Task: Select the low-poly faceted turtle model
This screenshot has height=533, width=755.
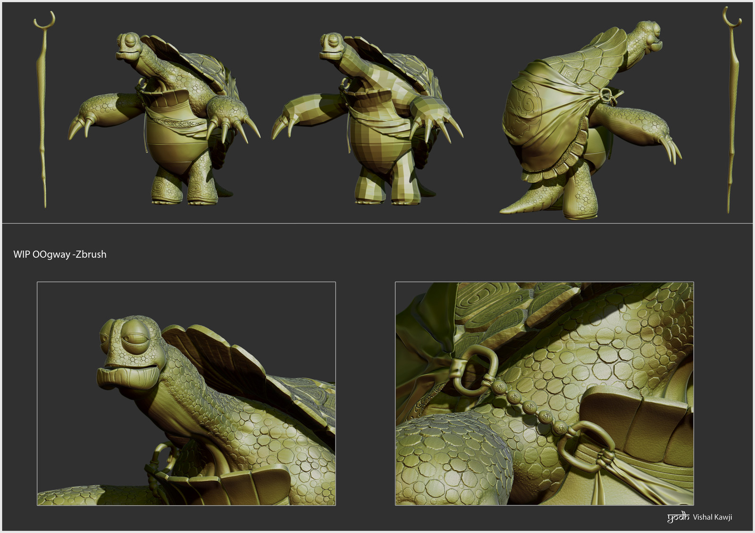Action: 367,119
